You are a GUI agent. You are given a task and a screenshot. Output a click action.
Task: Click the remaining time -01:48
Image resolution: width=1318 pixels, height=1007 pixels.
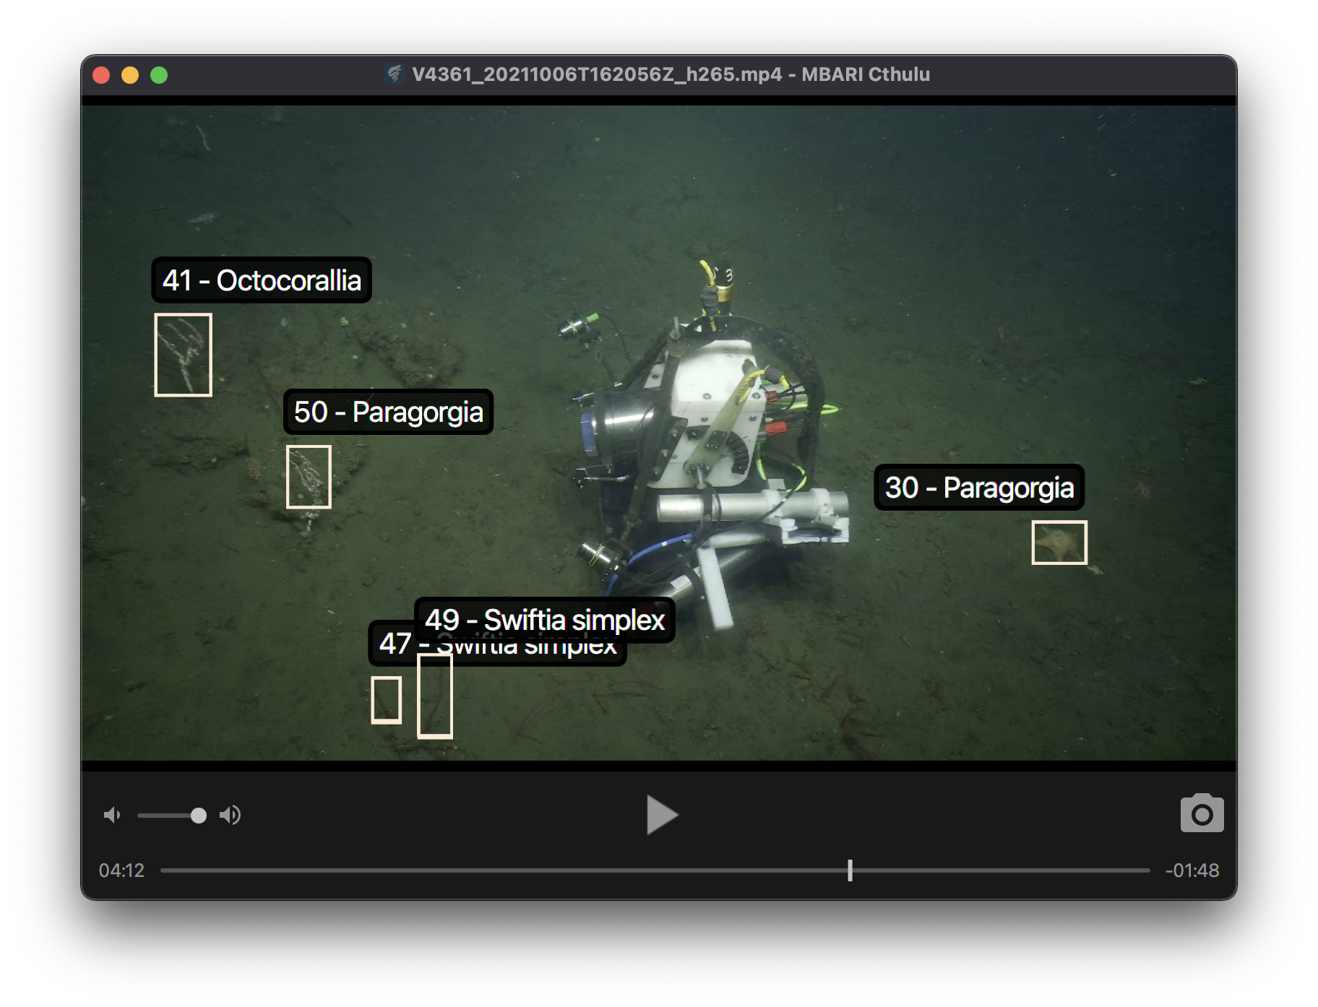coord(1192,870)
